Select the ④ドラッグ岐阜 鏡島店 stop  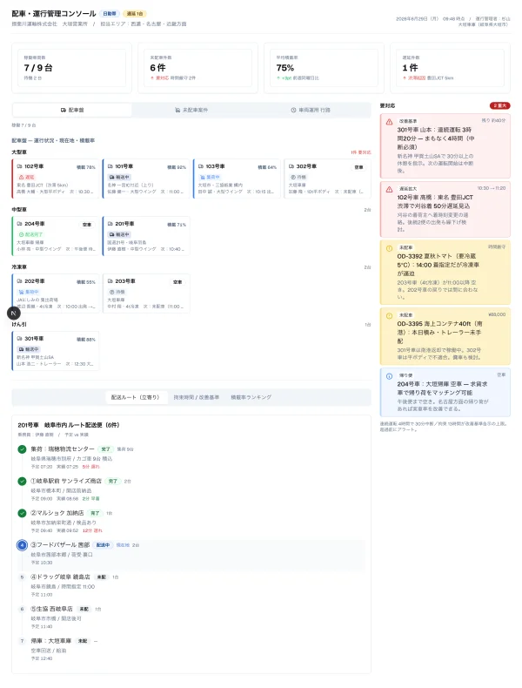click(191, 585)
